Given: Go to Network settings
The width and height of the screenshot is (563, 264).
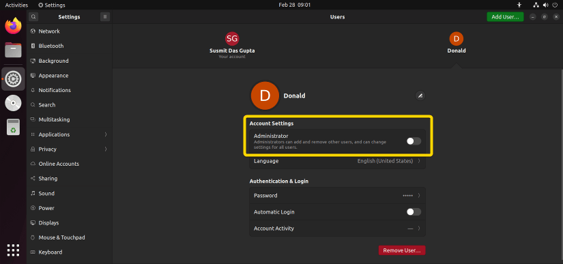Looking at the screenshot, I should [x=70, y=31].
